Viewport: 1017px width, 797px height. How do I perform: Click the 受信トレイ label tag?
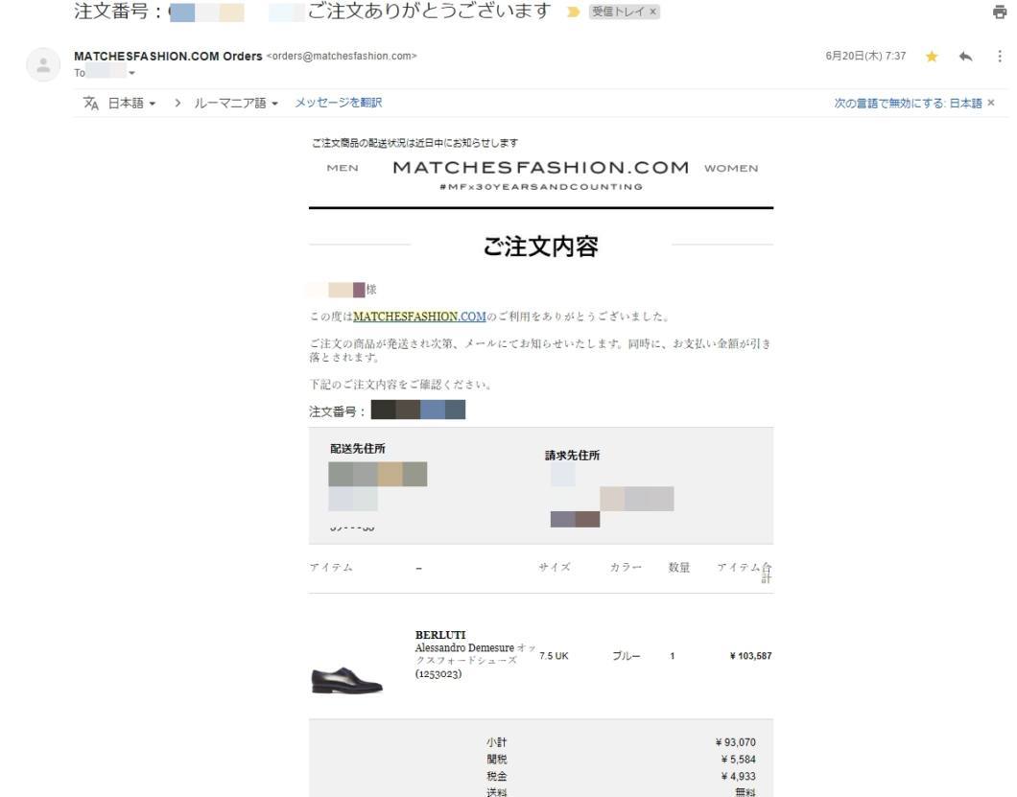(618, 12)
